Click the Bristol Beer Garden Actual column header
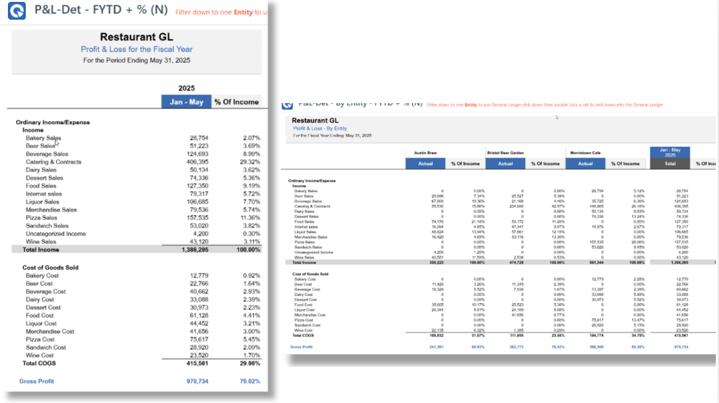Viewport: 719px width, 403px height. coord(505,163)
